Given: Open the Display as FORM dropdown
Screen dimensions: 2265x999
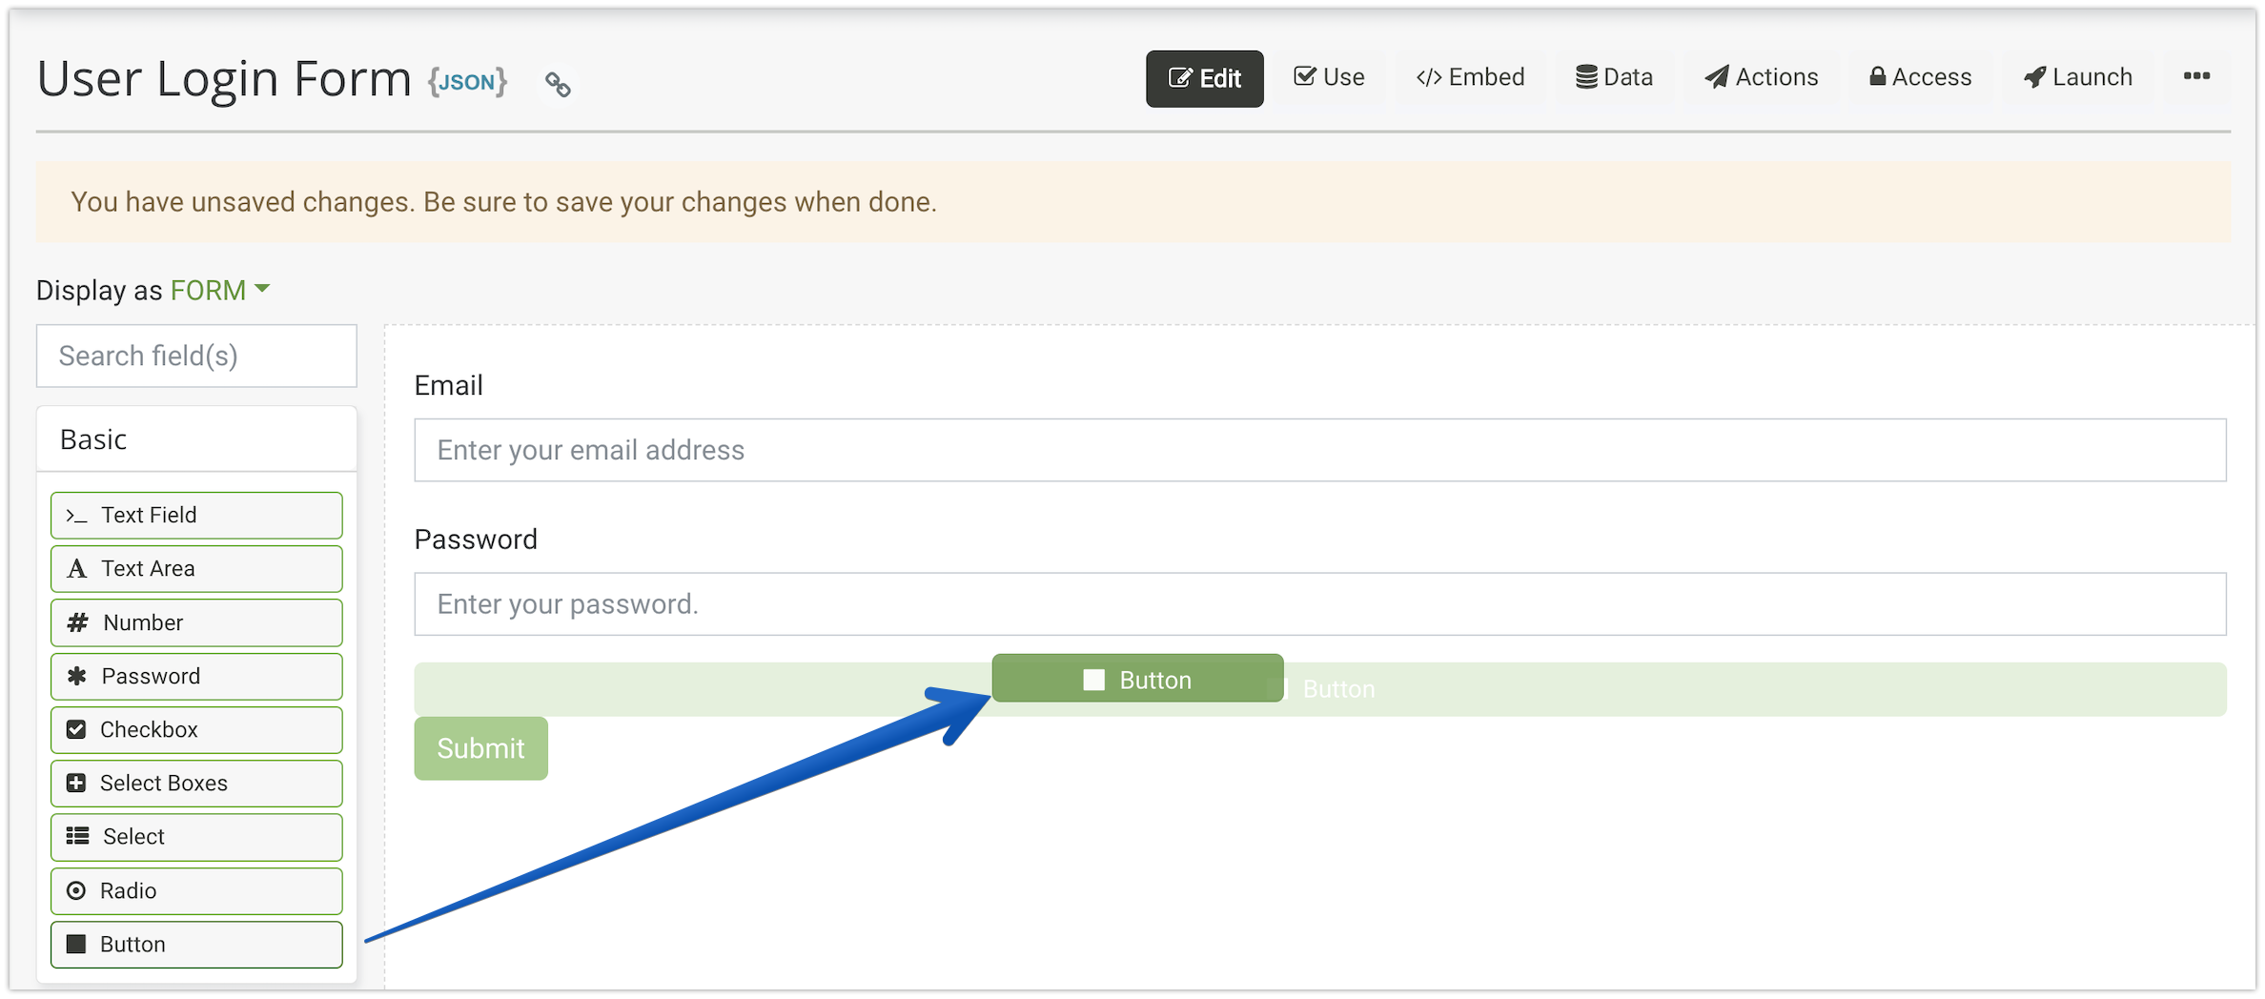Looking at the screenshot, I should (219, 290).
